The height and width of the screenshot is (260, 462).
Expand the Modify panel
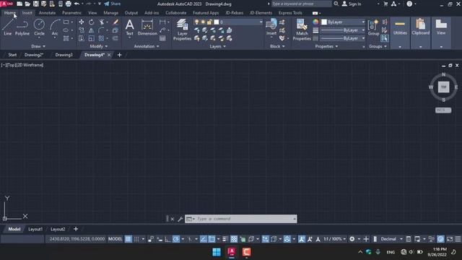point(99,46)
